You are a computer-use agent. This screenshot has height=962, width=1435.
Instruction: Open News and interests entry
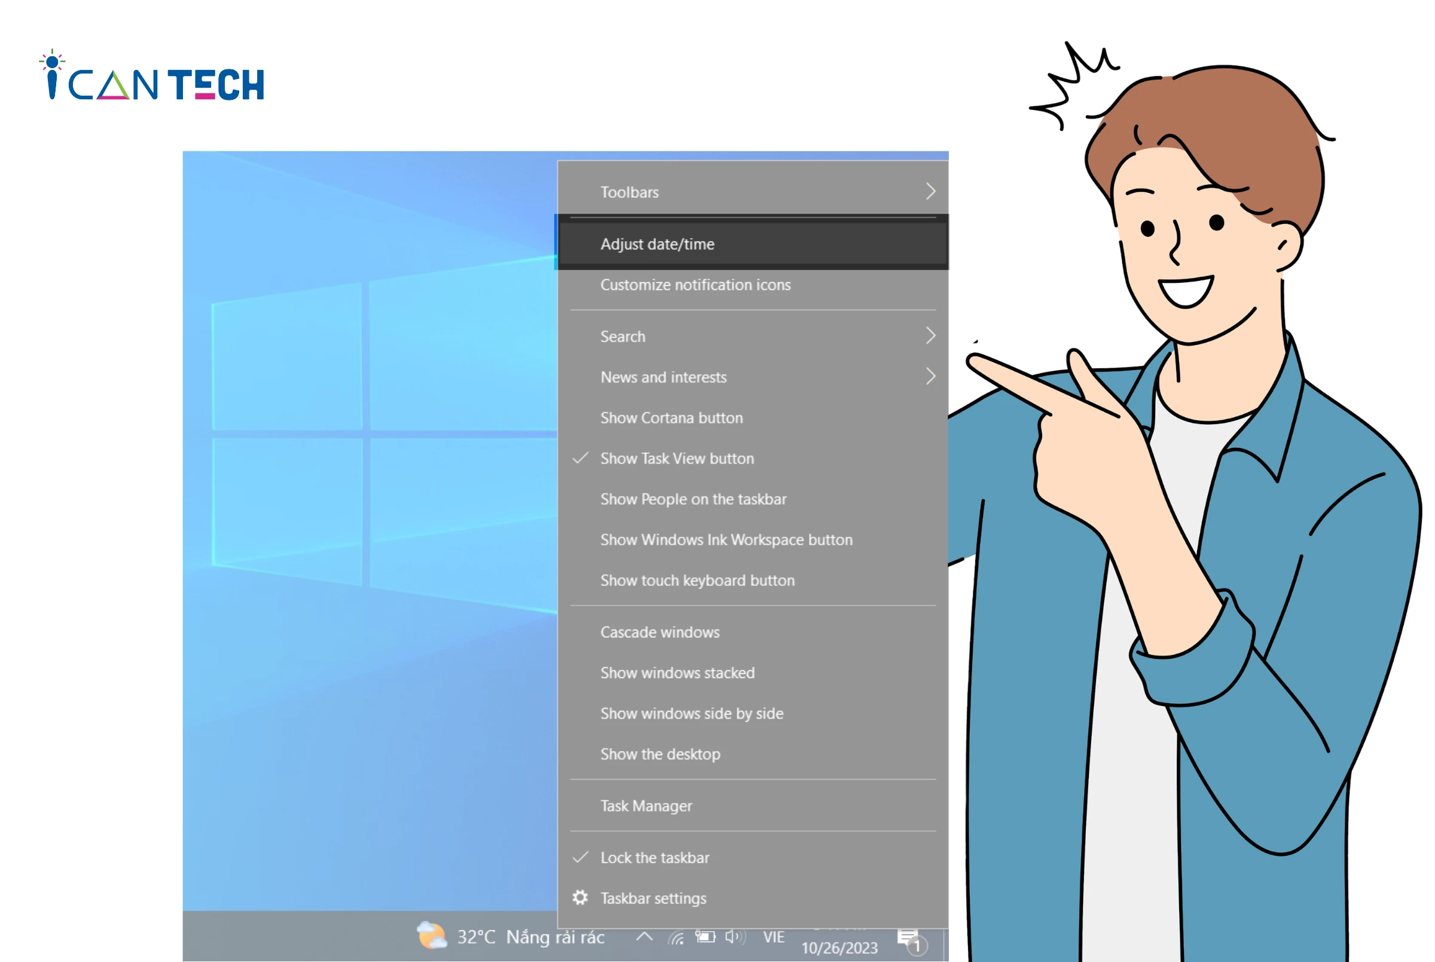tap(753, 377)
